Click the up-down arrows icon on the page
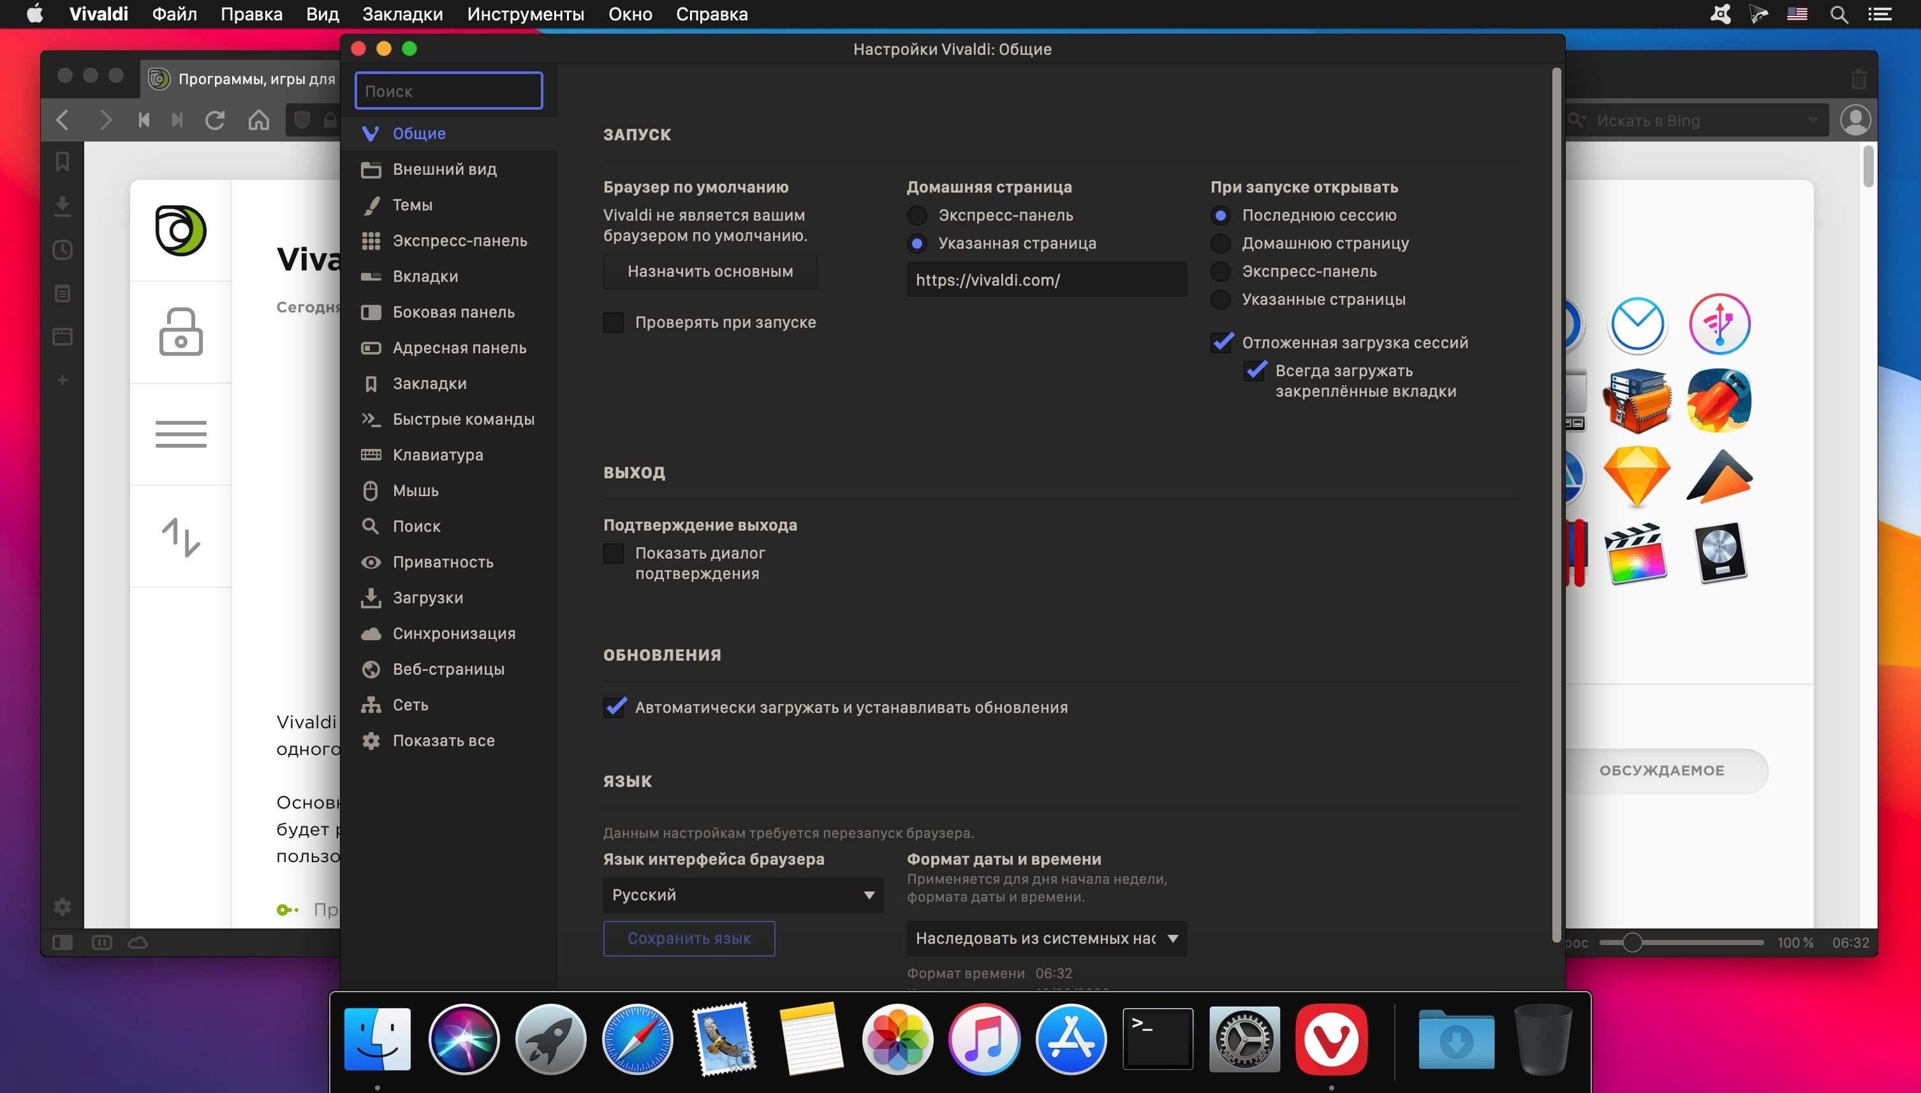 [x=180, y=537]
